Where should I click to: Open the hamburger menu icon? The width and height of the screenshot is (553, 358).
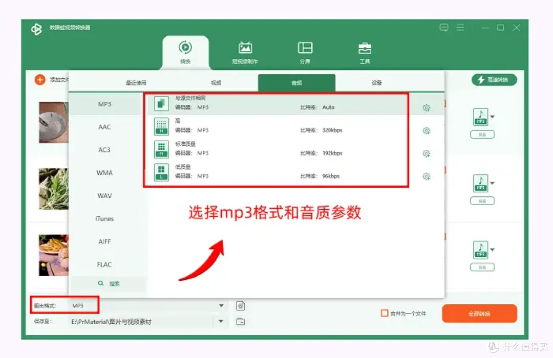coord(460,28)
